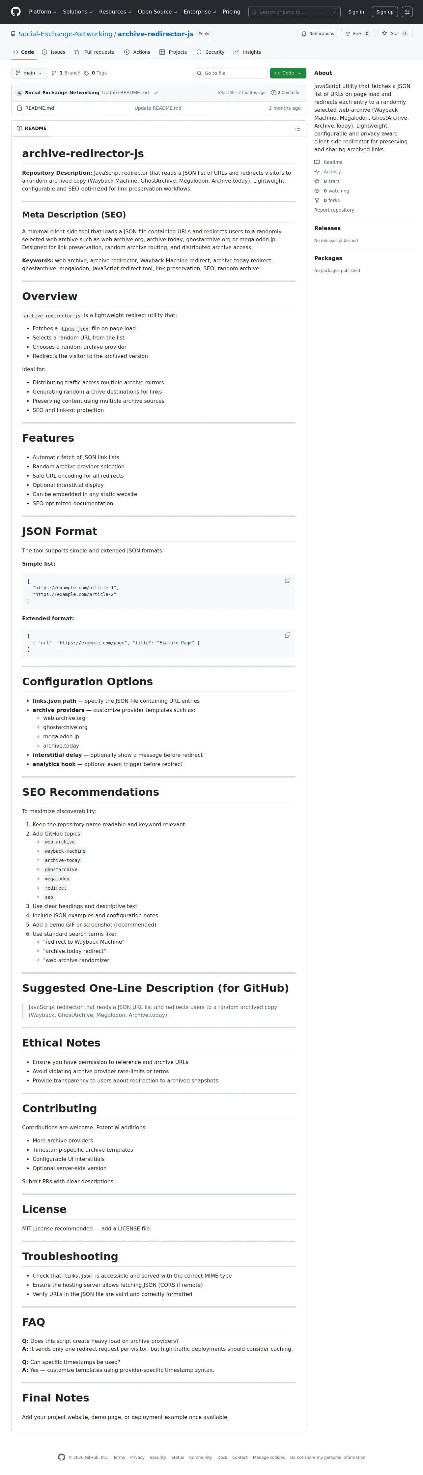Fork the repository

pos(355,34)
